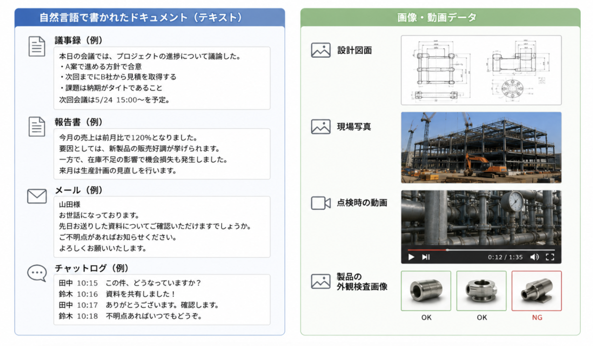
Task: Click the line 今月の売上は前月比で120%となりました。
Action: 128,138
